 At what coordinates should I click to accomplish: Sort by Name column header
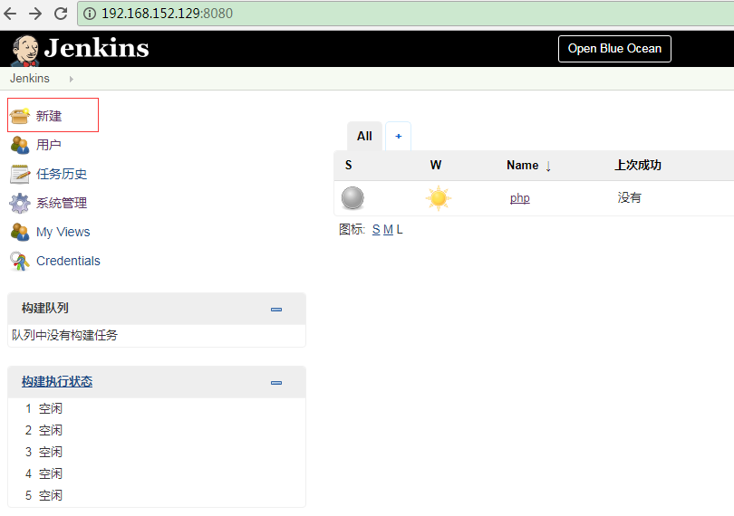click(523, 165)
